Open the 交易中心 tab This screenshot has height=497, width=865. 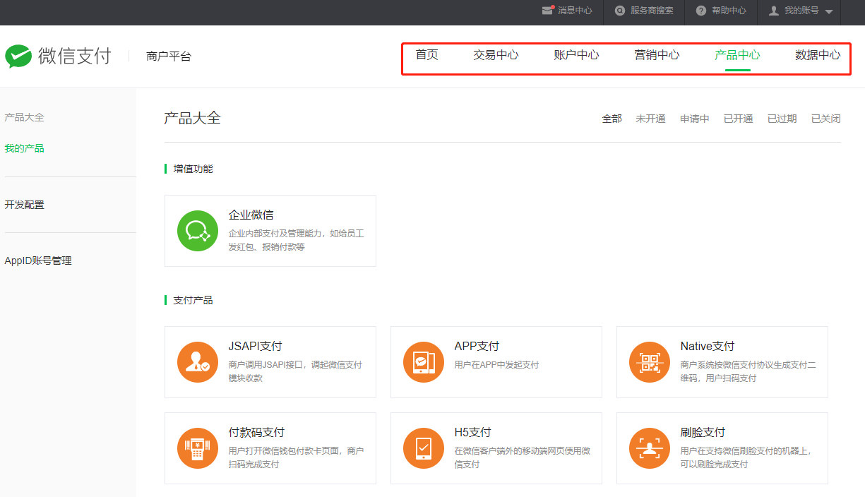coord(496,55)
